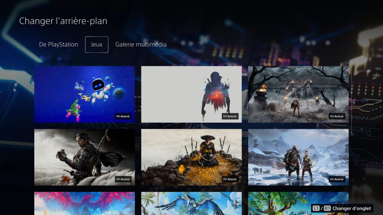Viewport: 383px width, 215px height.
Task: Click the Animé badge on golden leaves wallpaper
Action: pyautogui.click(x=230, y=179)
